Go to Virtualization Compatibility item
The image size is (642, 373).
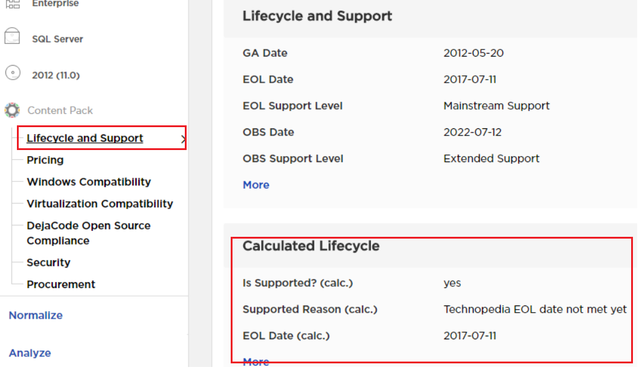[100, 204]
